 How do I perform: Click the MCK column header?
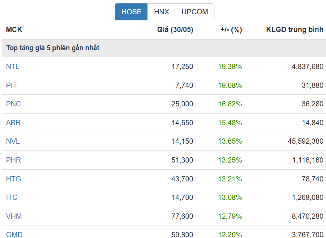point(14,29)
